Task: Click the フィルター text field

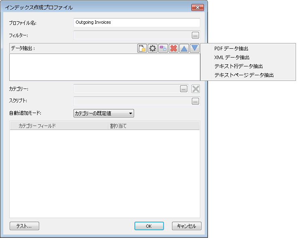Action: [x=132, y=35]
